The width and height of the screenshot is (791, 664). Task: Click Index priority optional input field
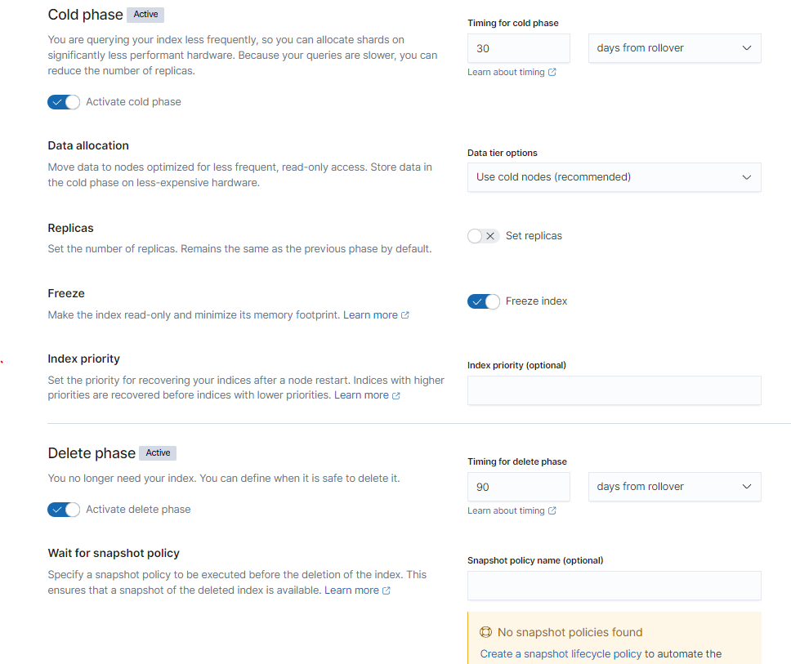click(614, 390)
